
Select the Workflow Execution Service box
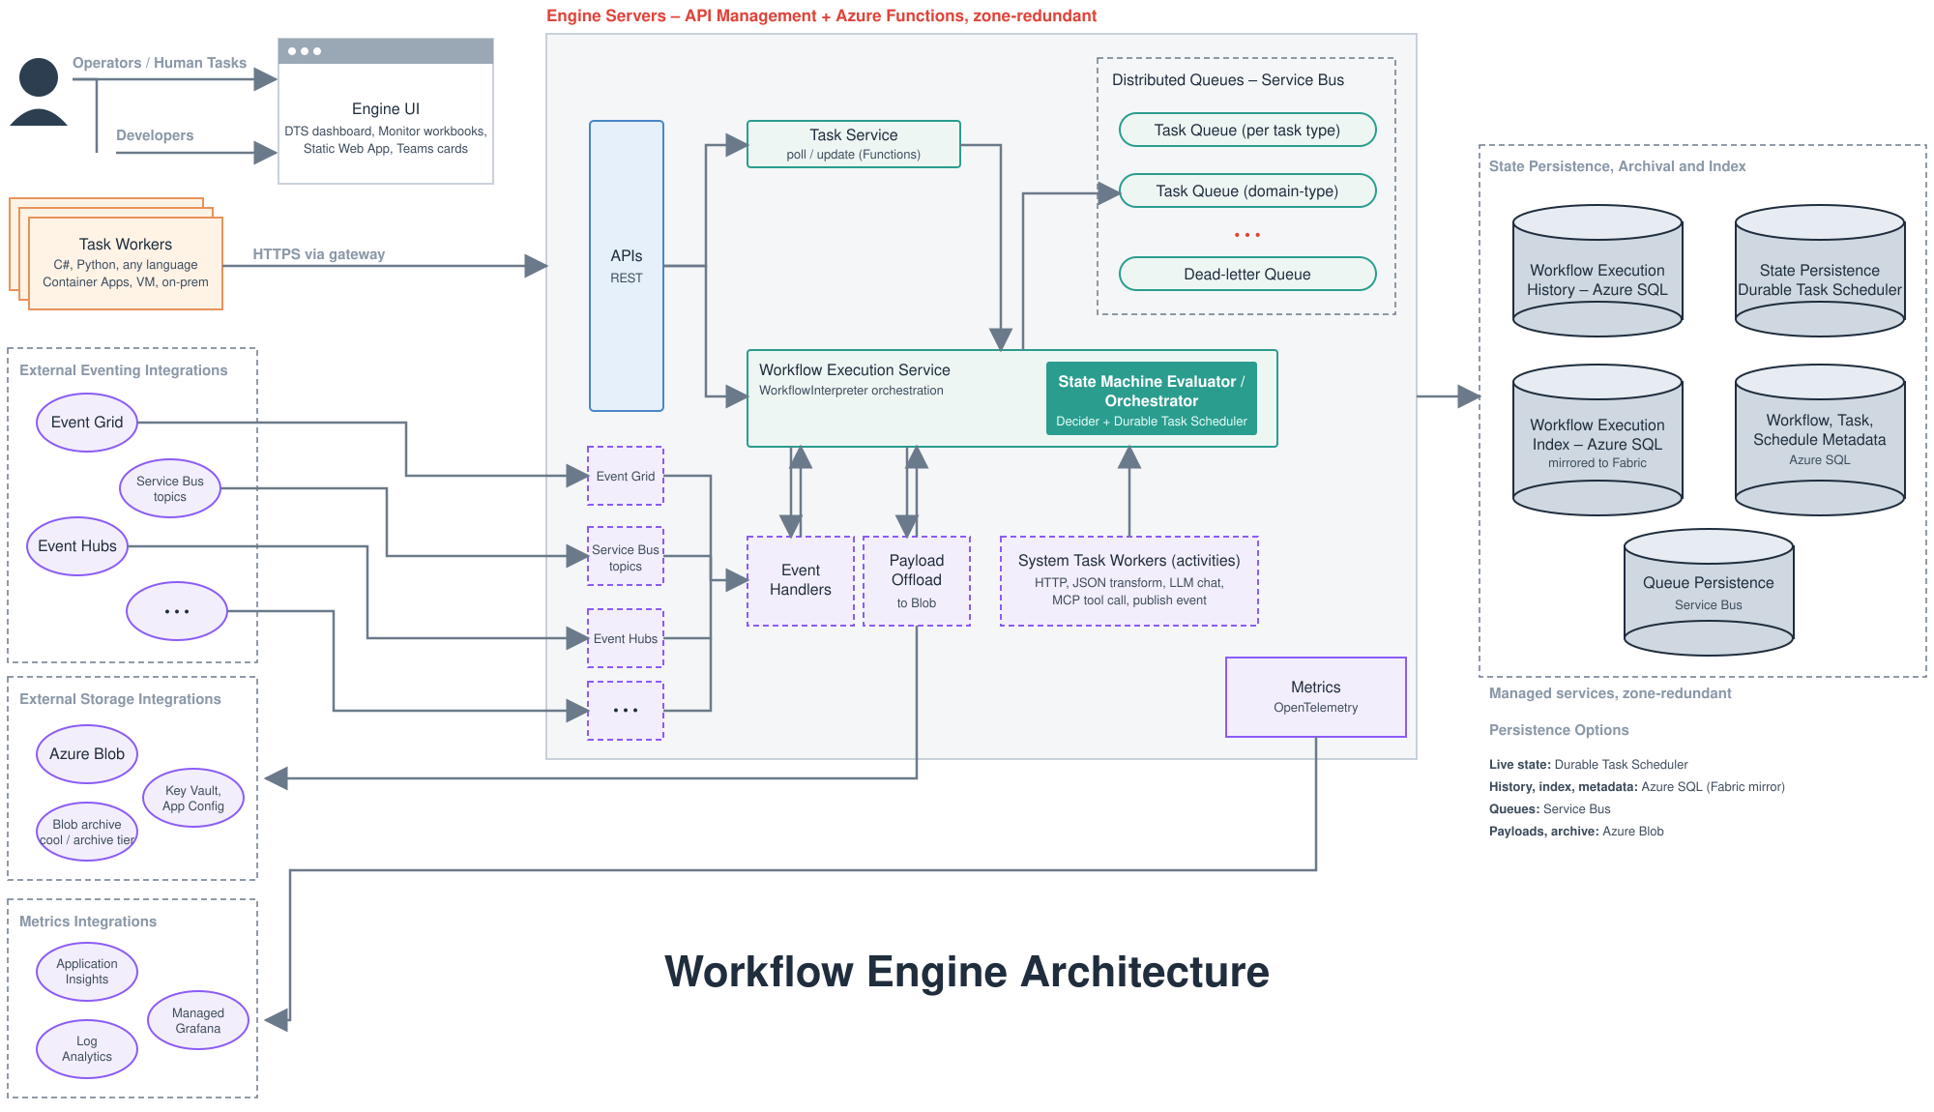1012,398
